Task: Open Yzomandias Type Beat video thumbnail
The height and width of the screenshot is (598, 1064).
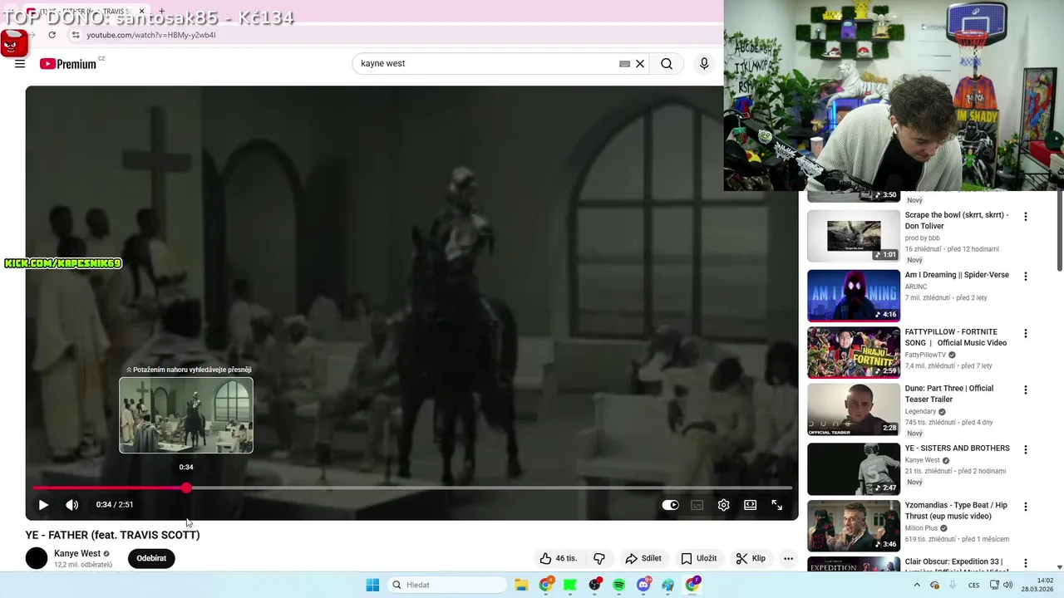Action: [854, 526]
